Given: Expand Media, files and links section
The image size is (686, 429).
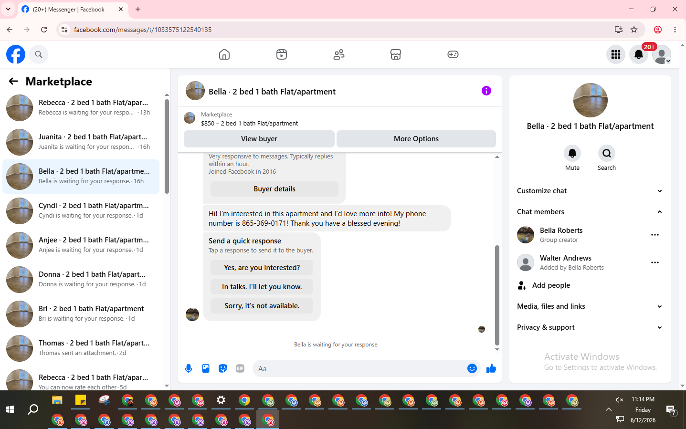Looking at the screenshot, I should (590, 306).
